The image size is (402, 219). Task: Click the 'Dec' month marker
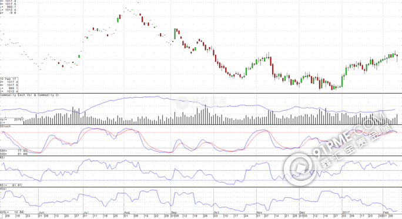302,213
